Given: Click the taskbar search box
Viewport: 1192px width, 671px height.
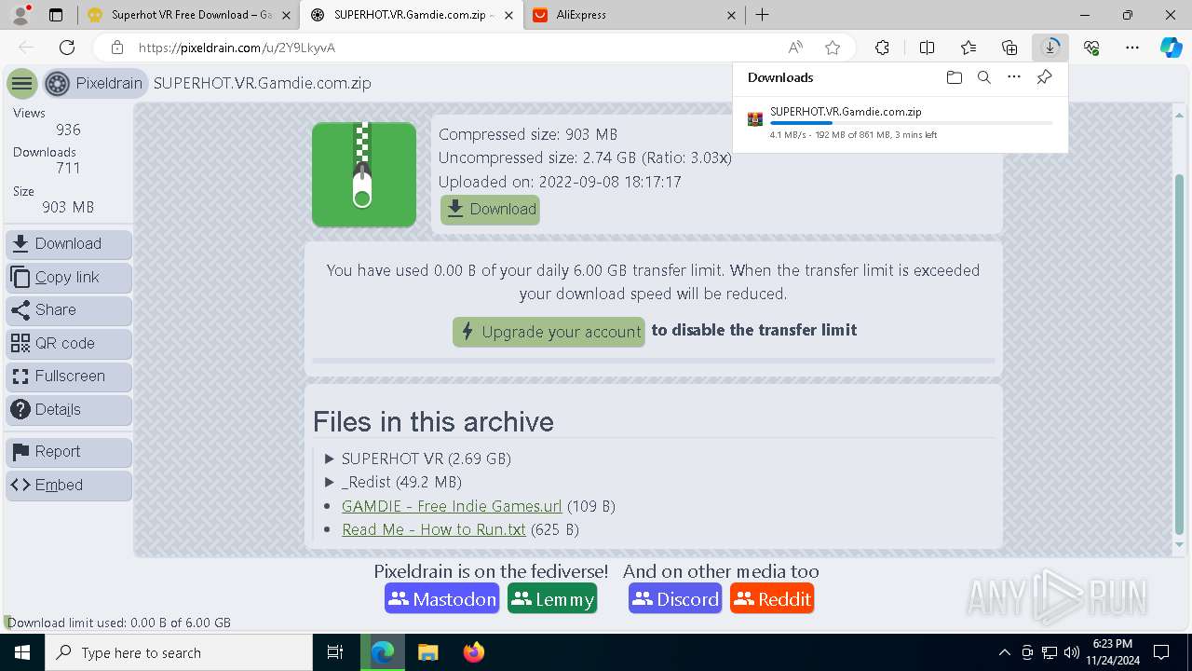Looking at the screenshot, I should pyautogui.click(x=179, y=652).
